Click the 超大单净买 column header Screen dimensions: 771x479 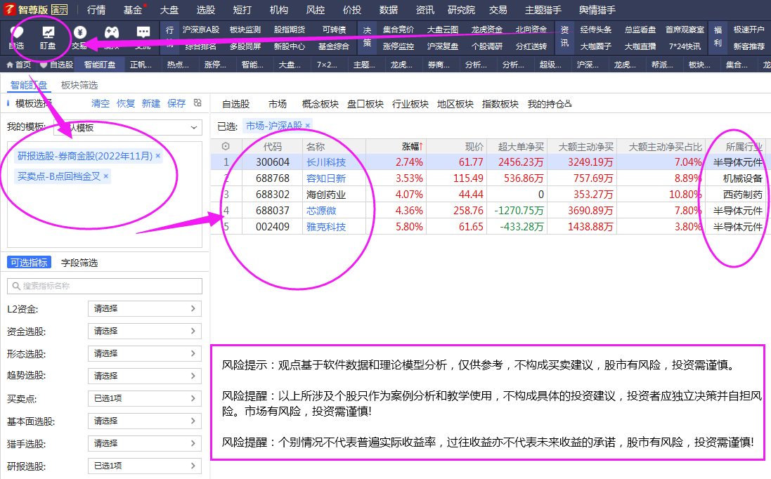coord(521,146)
